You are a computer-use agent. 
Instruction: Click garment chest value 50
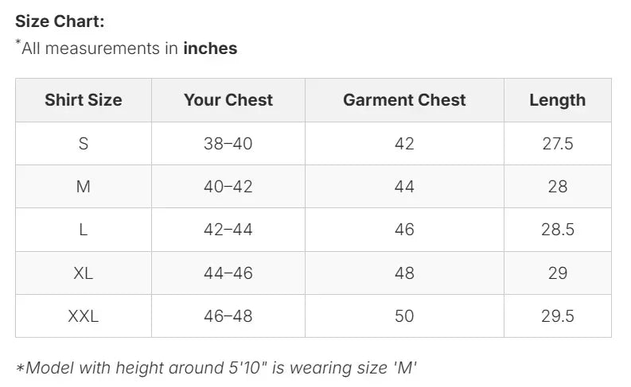click(x=404, y=315)
